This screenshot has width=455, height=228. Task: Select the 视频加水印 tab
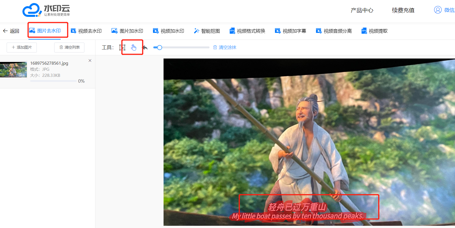[x=169, y=31]
